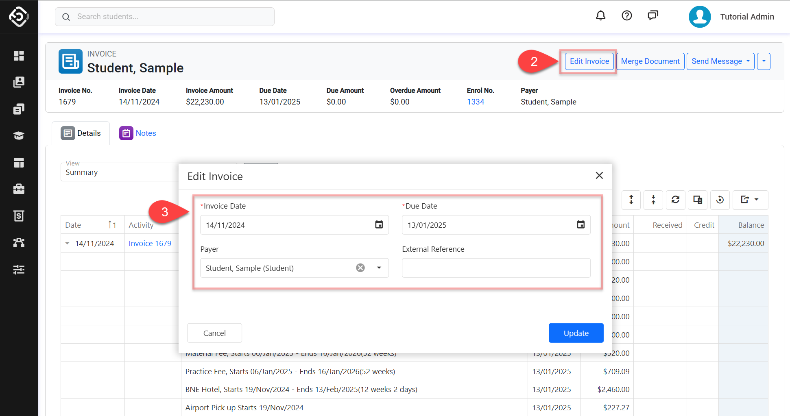Open the dashboard icon in sidebar
790x416 pixels.
tap(19, 56)
